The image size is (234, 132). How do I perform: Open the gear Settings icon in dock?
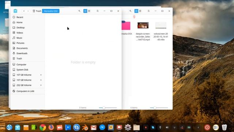point(128,127)
